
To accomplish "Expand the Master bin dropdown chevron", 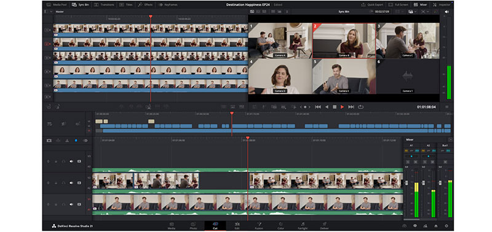I will pos(52,12).
